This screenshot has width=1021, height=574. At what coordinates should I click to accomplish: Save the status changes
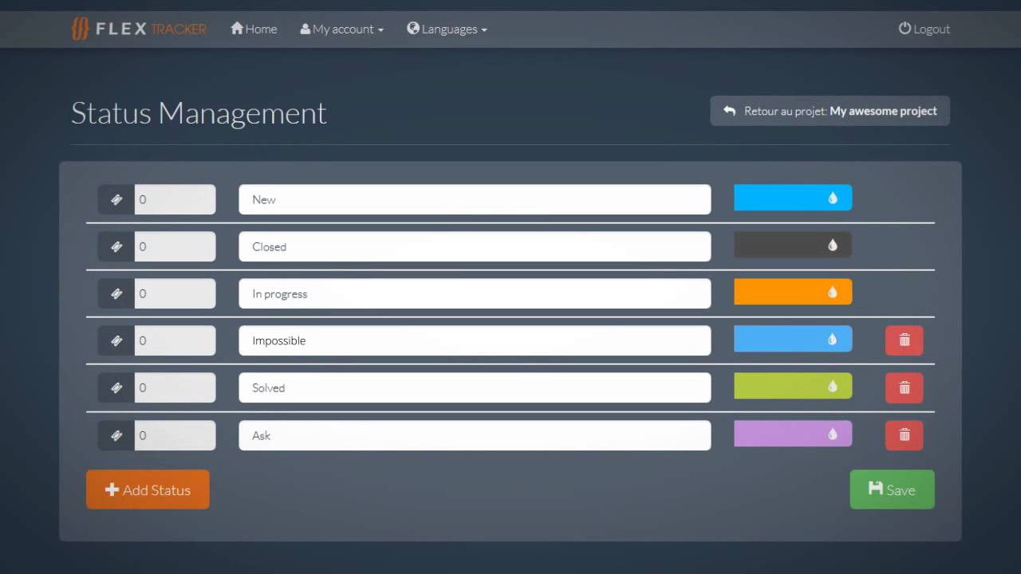[892, 489]
